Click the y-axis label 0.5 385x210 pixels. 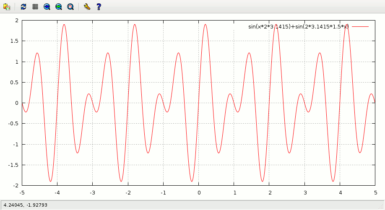[14, 83]
